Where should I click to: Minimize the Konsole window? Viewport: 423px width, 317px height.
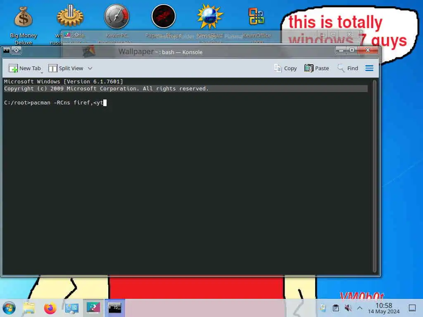click(x=341, y=50)
